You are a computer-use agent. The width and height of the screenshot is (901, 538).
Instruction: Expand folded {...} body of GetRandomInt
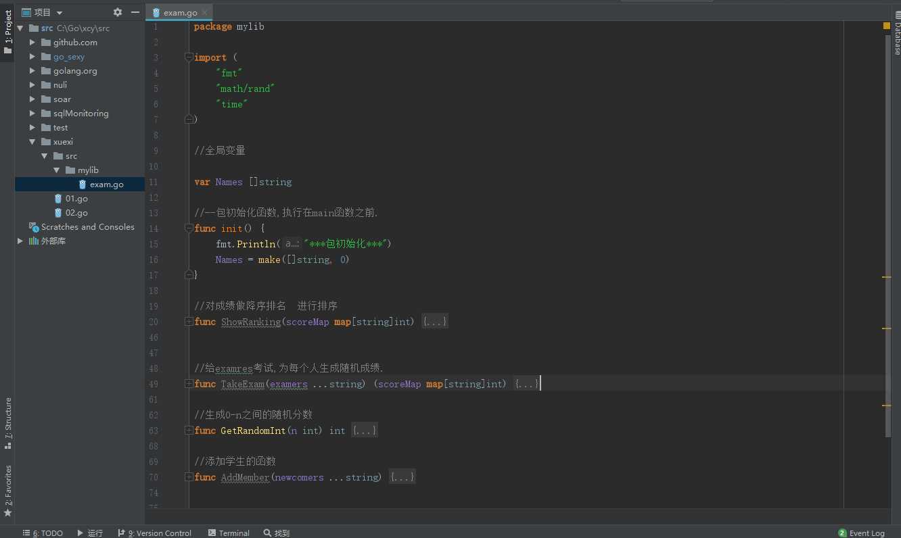(364, 431)
